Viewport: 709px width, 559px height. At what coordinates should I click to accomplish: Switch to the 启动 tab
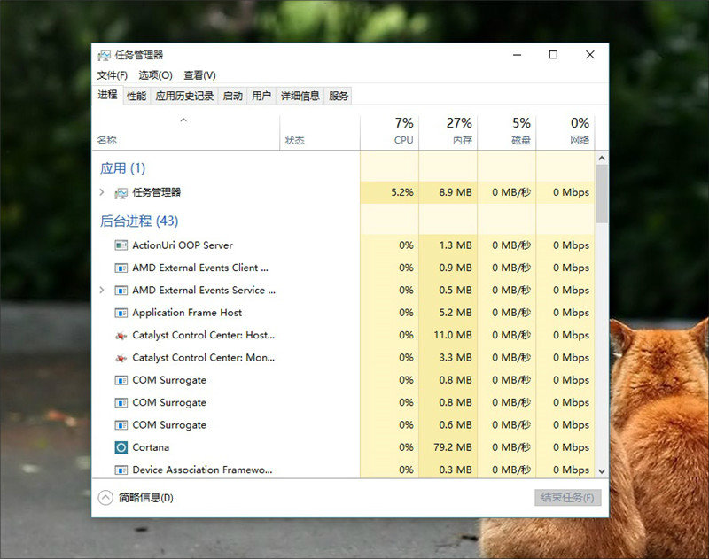coord(232,96)
